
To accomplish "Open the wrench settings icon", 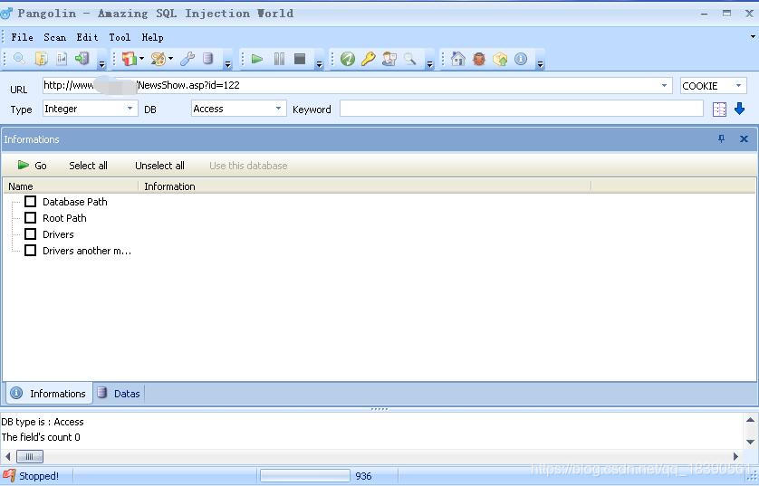I will (x=187, y=59).
